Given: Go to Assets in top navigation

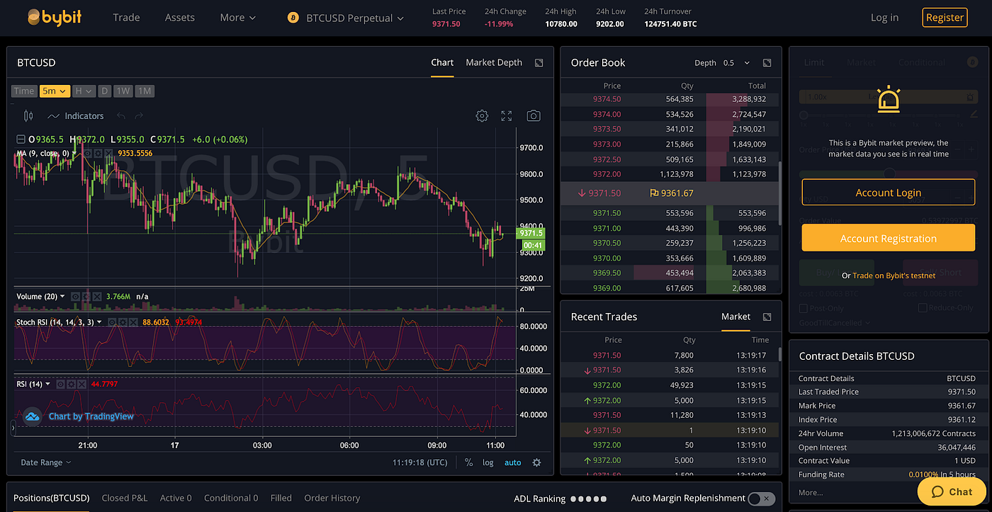Looking at the screenshot, I should pyautogui.click(x=179, y=17).
